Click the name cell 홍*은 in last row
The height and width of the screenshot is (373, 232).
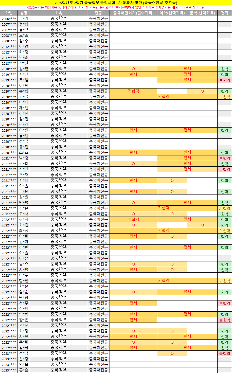(24, 370)
